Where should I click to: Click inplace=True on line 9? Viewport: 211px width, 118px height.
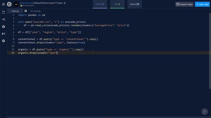point(75,43)
